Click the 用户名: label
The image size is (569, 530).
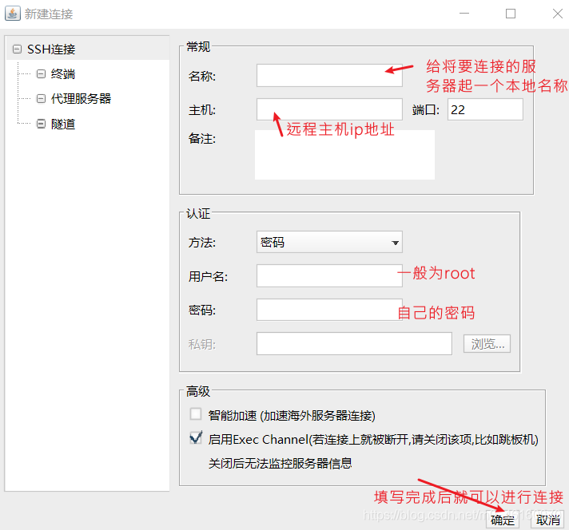[x=209, y=277]
